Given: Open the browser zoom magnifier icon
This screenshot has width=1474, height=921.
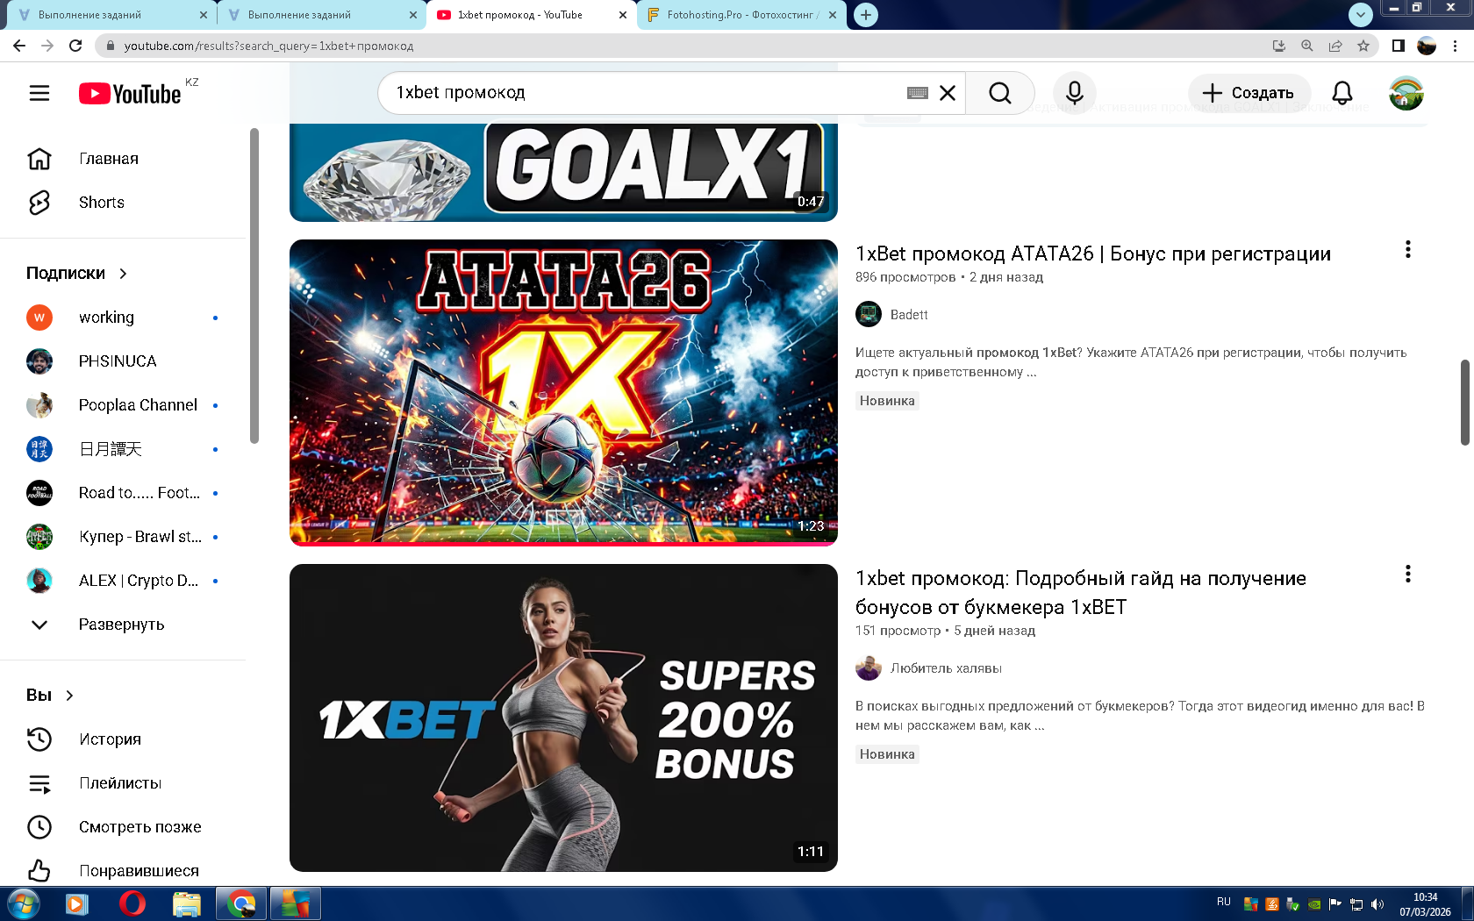Looking at the screenshot, I should pos(1307,46).
